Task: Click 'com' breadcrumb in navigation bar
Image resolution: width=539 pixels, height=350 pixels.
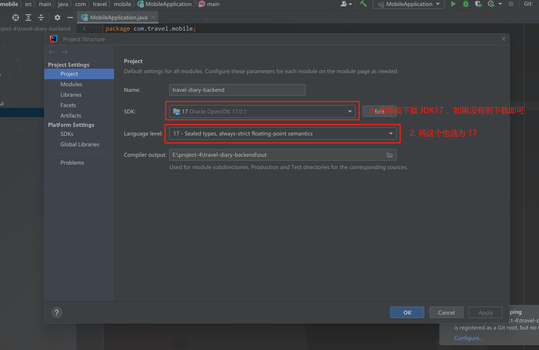Action: coord(80,4)
